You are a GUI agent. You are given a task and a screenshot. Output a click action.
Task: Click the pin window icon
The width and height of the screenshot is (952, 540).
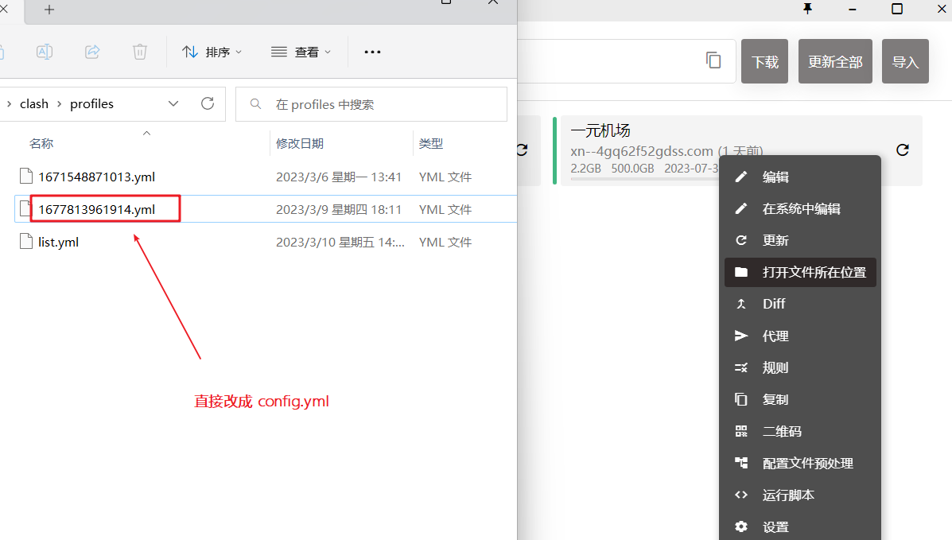tap(808, 9)
